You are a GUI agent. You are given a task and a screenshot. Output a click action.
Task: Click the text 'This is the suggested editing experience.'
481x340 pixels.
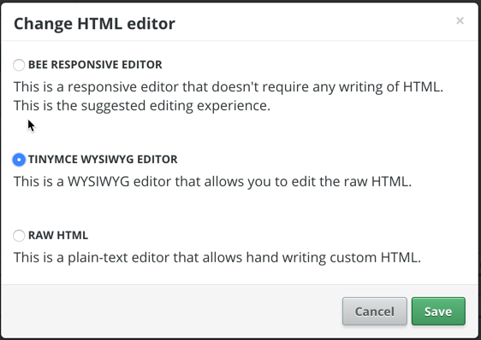(x=142, y=106)
